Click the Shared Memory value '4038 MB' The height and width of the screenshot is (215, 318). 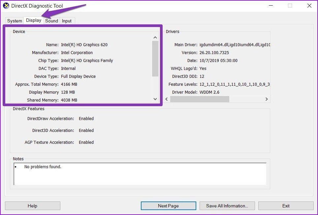pos(69,100)
